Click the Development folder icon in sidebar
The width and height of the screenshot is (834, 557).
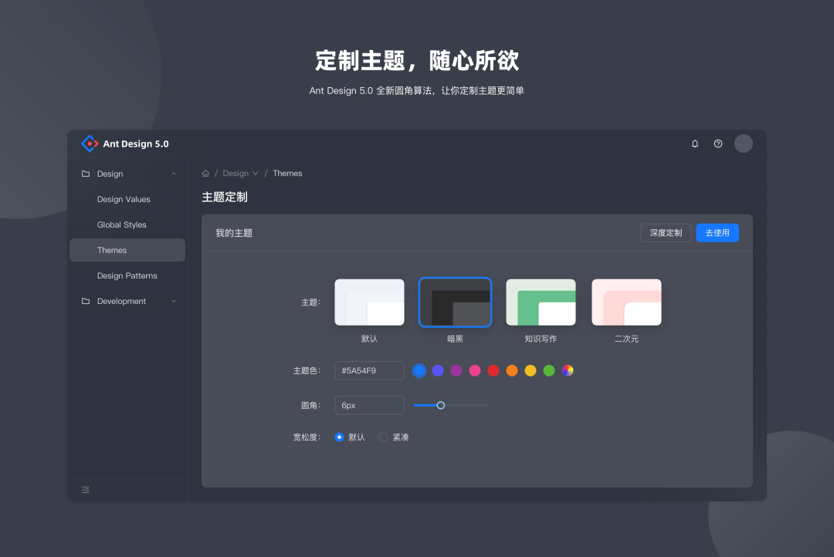coord(86,301)
